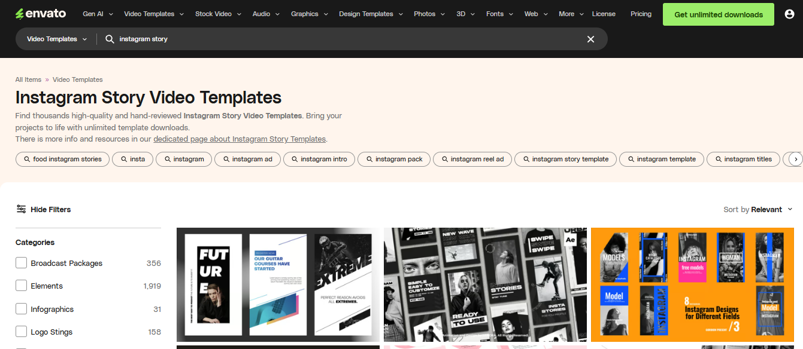Click the search magnifier icon in search bar
This screenshot has width=803, height=349.
110,39
